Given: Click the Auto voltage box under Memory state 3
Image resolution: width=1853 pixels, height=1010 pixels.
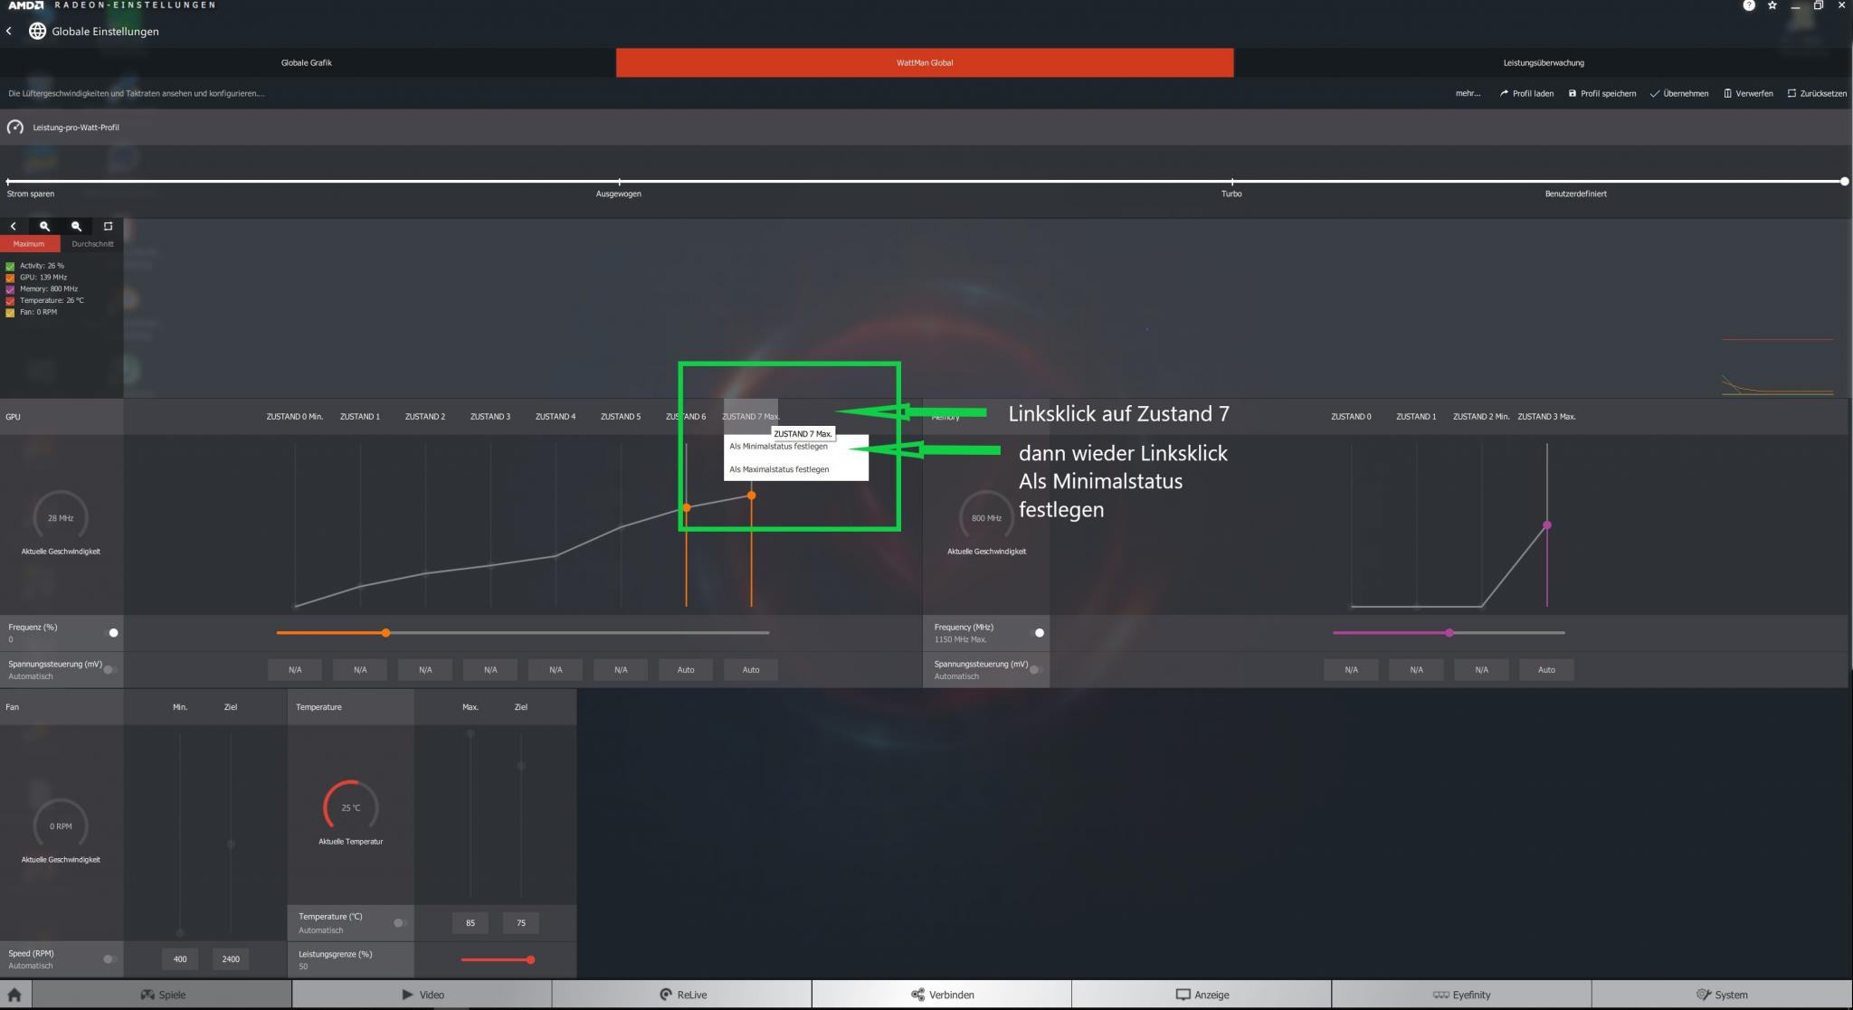Looking at the screenshot, I should (1546, 670).
